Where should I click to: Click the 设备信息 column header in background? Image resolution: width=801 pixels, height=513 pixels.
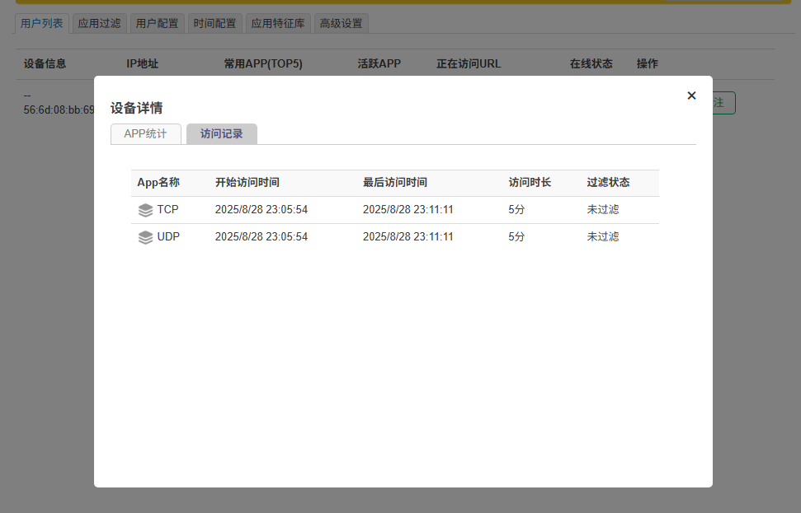[45, 63]
